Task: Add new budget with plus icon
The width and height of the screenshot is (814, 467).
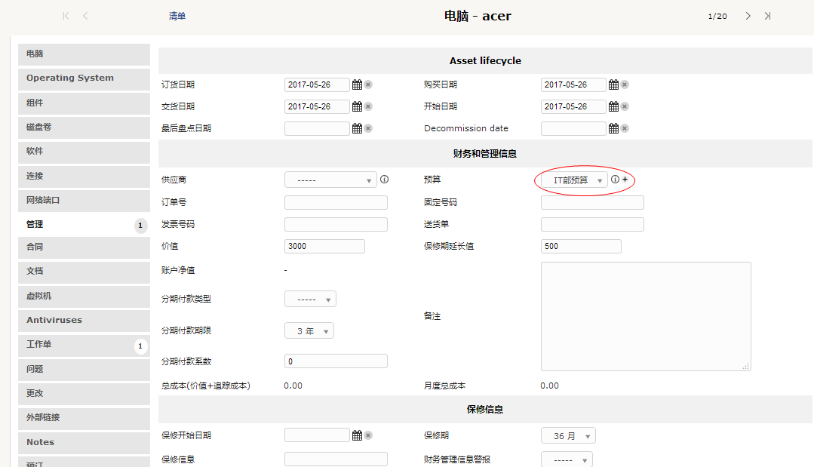Action: tap(625, 179)
